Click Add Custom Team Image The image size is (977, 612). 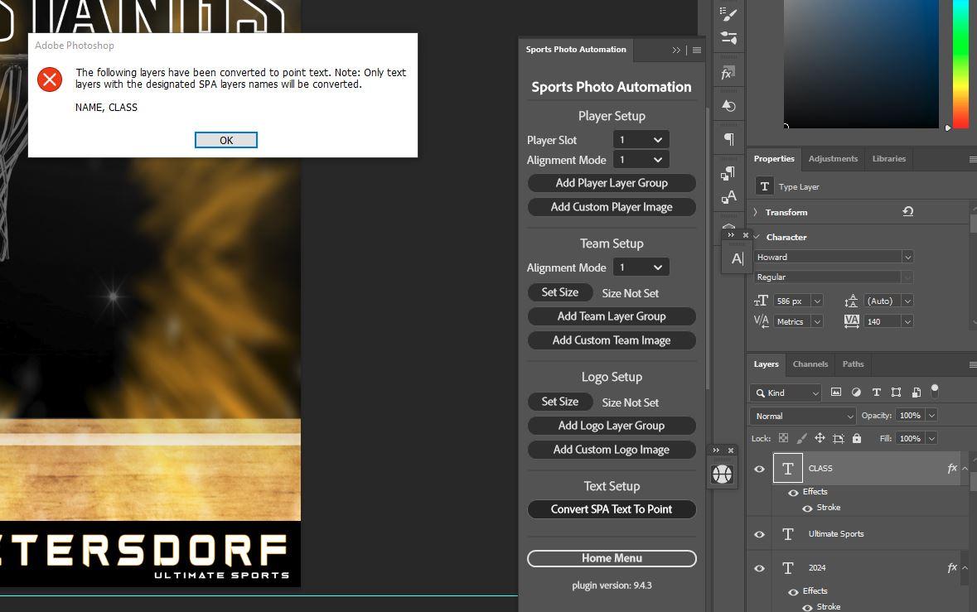[x=612, y=340]
